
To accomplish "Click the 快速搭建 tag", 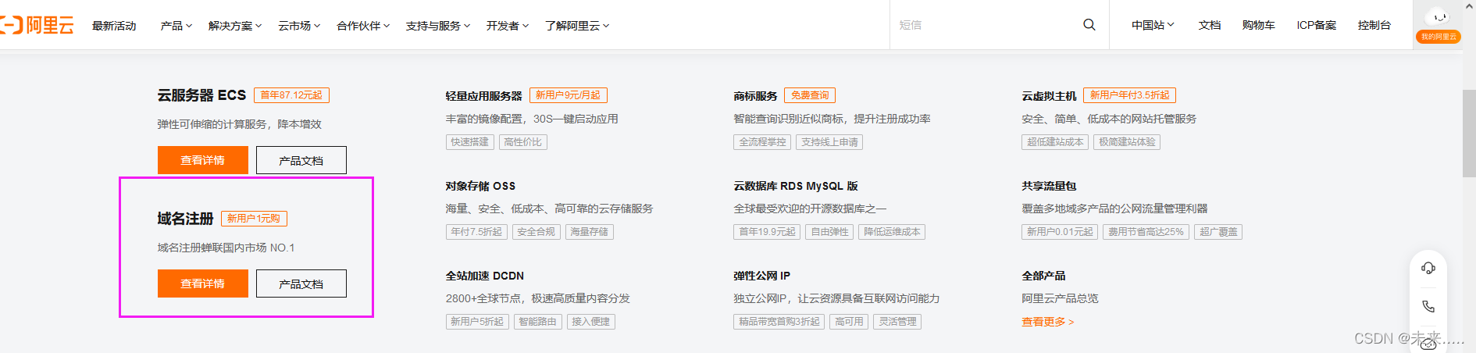I will click(469, 142).
